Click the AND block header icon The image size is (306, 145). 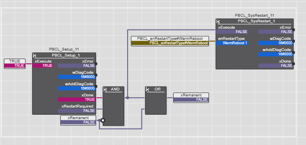[x=105, y=89]
